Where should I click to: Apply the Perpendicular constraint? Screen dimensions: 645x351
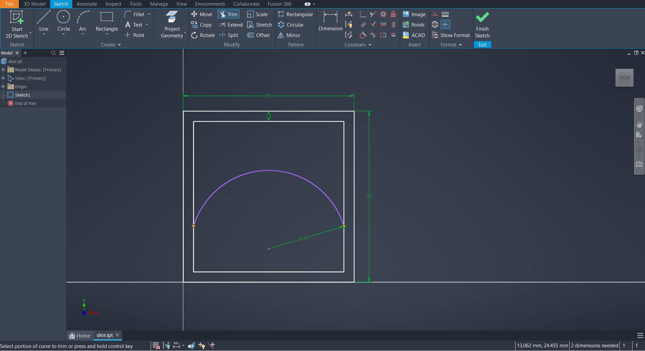pyautogui.click(x=373, y=25)
